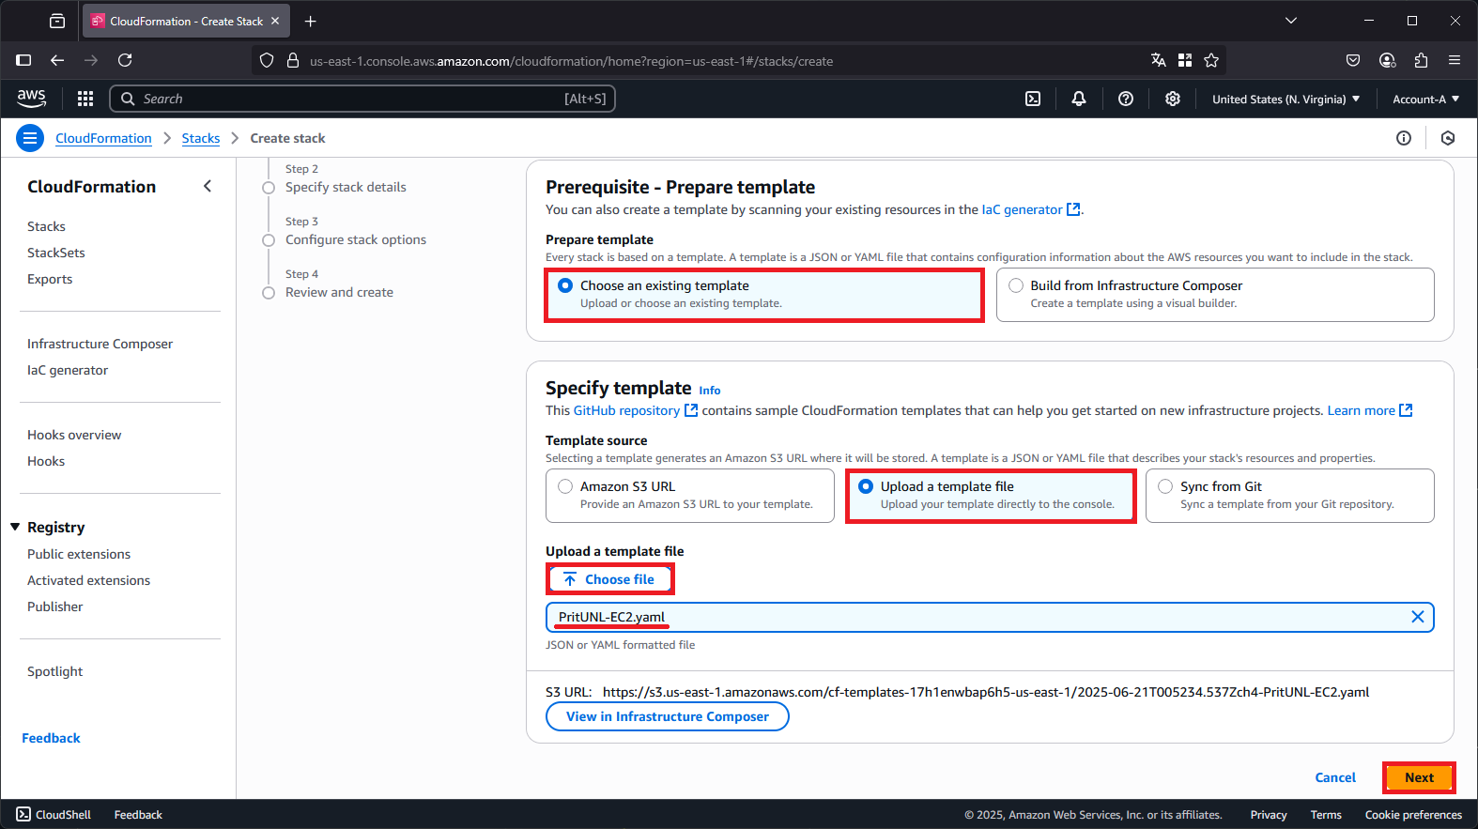Click the Choose file upload button
This screenshot has width=1478, height=829.
pos(609,579)
